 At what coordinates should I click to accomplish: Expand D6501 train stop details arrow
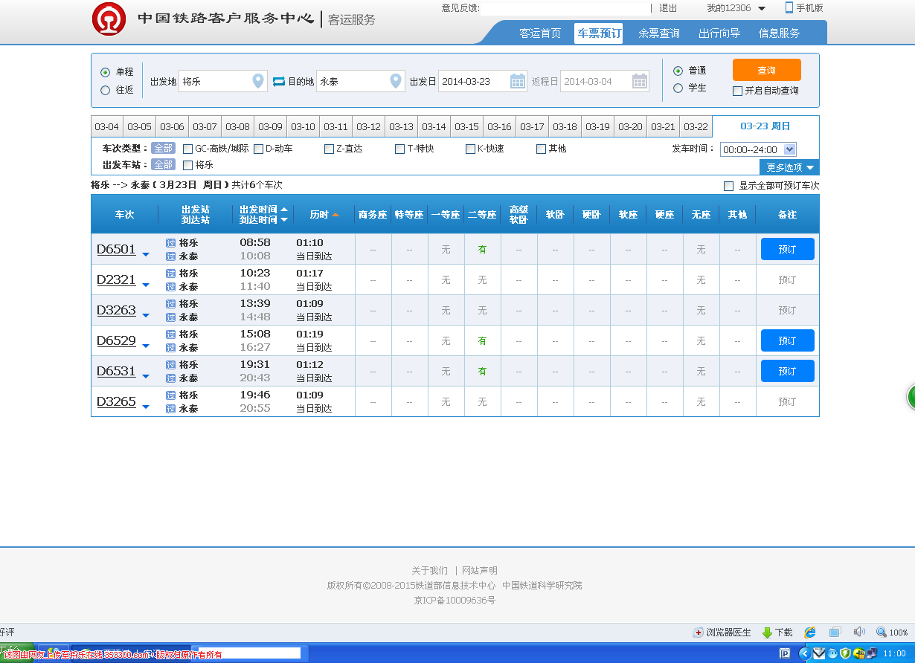[146, 254]
